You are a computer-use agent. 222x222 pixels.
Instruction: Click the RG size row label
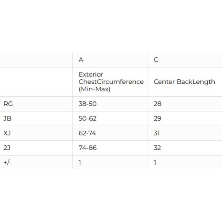point(8,104)
